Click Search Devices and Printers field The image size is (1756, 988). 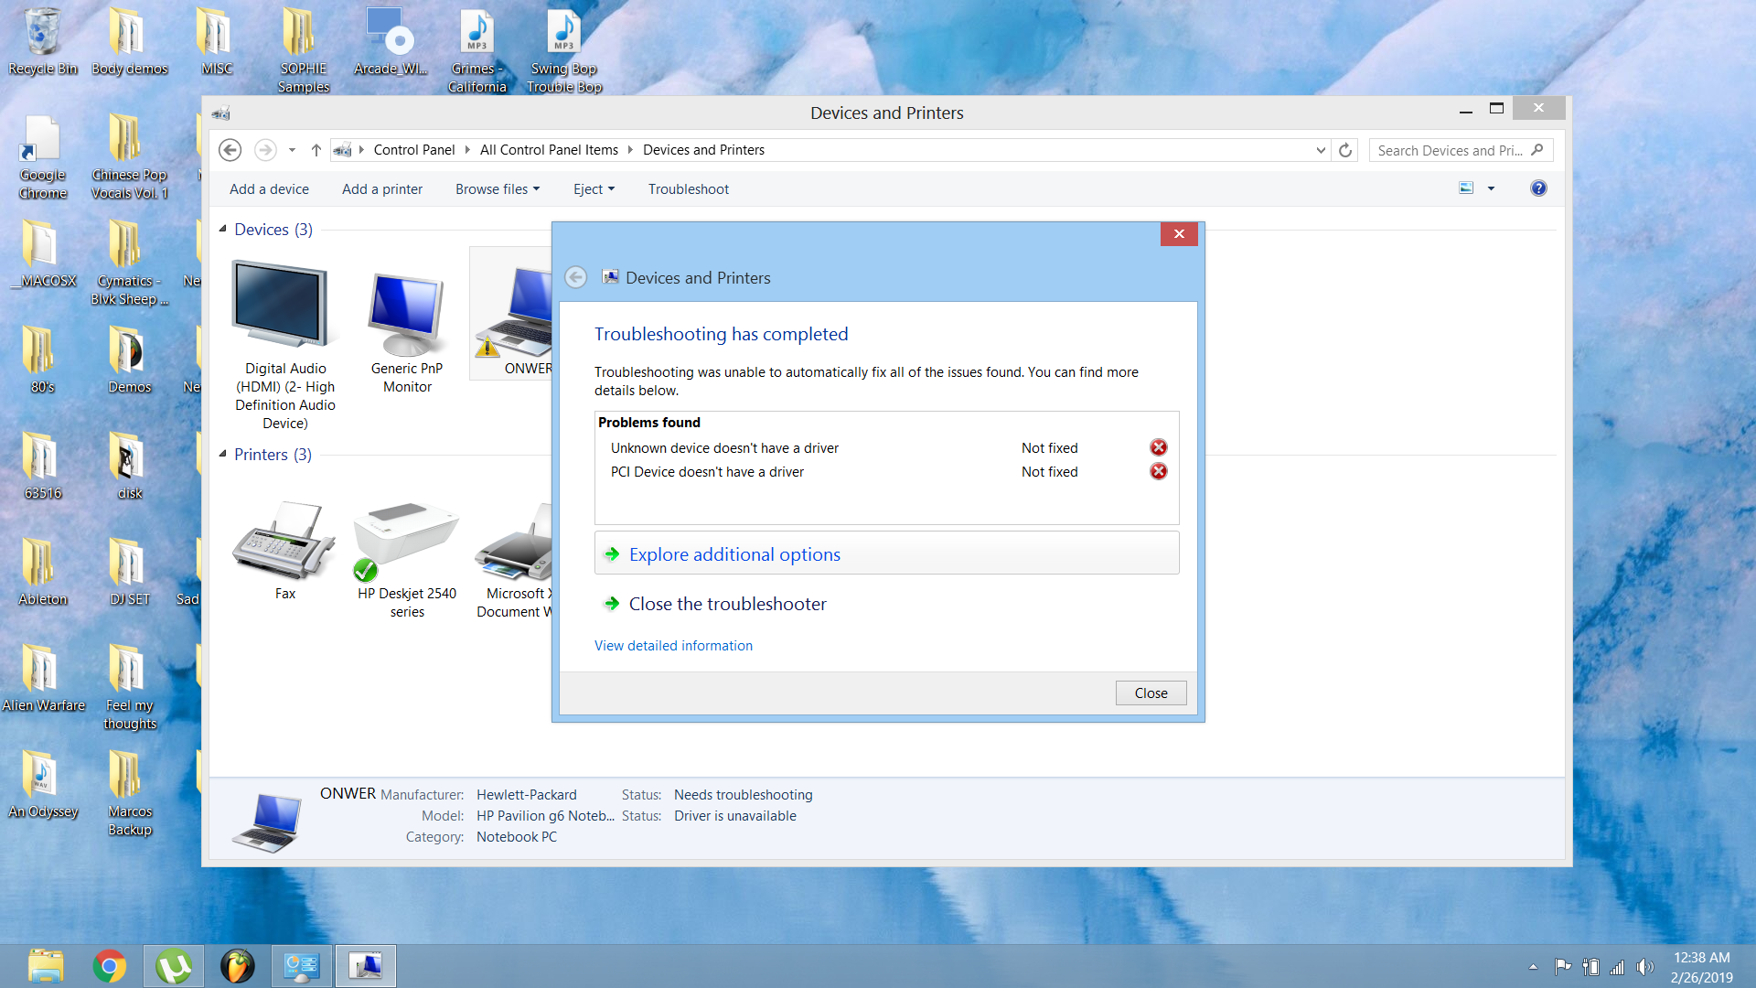[x=1461, y=150]
